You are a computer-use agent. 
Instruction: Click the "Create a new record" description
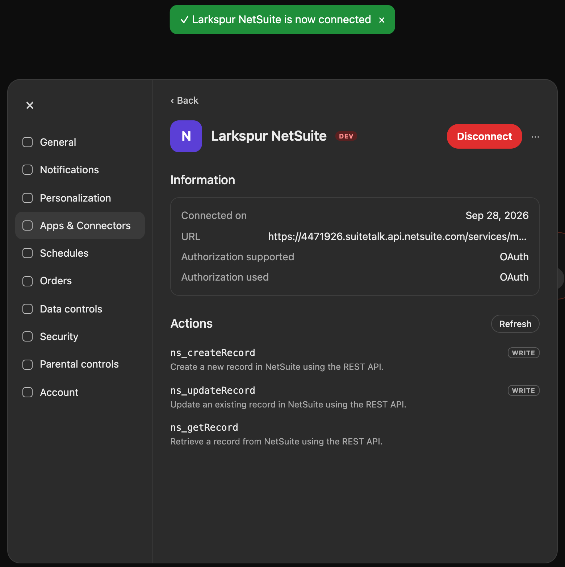(x=277, y=367)
